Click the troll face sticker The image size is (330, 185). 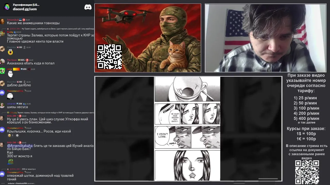click(10, 96)
